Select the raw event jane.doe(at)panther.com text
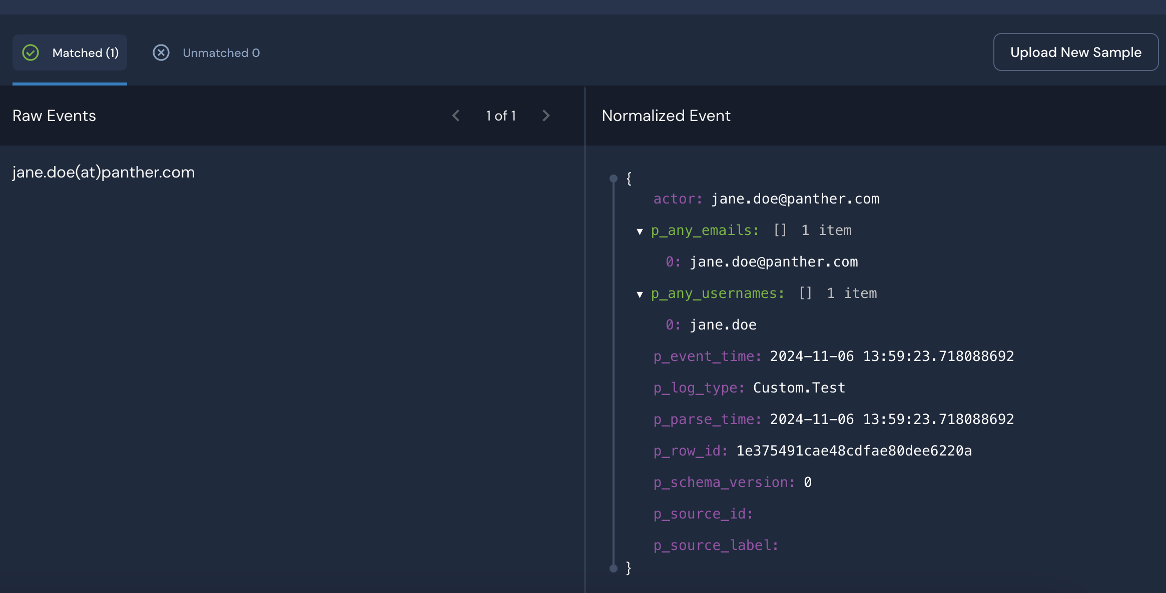This screenshot has width=1166, height=593. [x=104, y=172]
